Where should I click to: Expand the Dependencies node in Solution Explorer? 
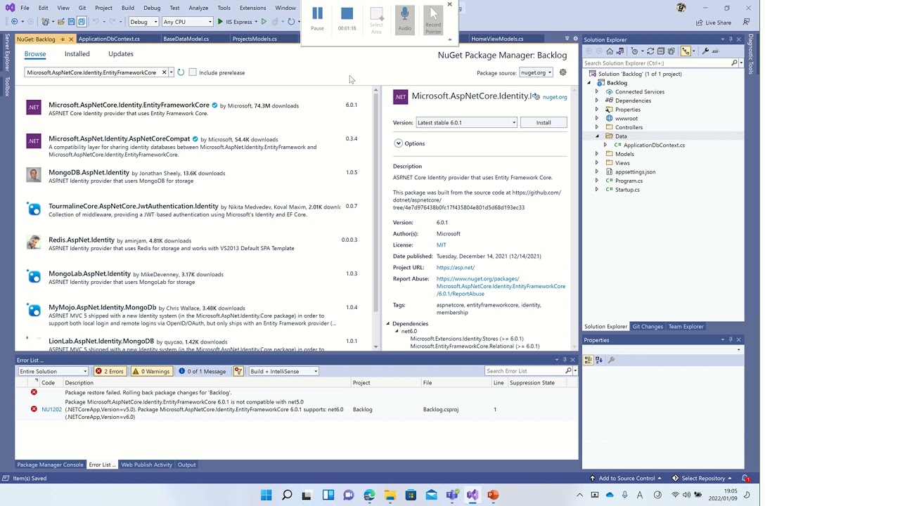click(x=597, y=100)
